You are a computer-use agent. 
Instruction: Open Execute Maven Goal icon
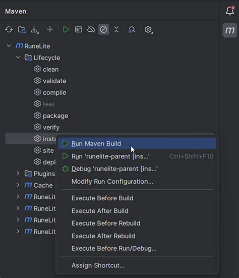pyautogui.click(x=79, y=29)
